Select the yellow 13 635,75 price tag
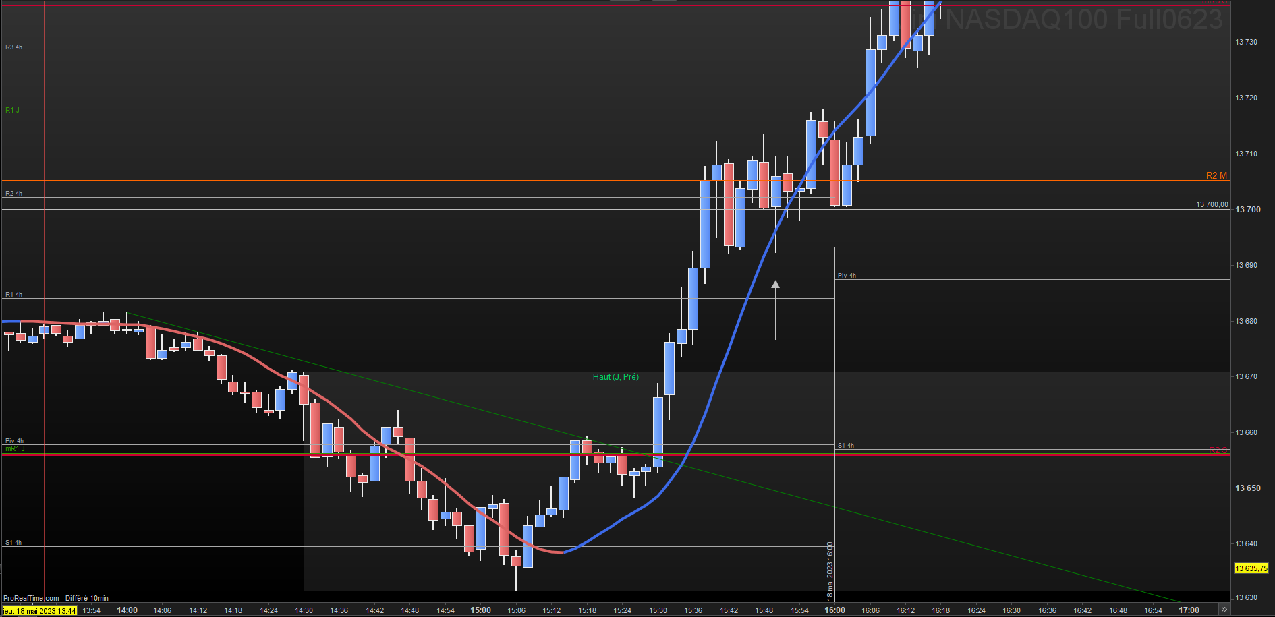 click(x=1251, y=568)
